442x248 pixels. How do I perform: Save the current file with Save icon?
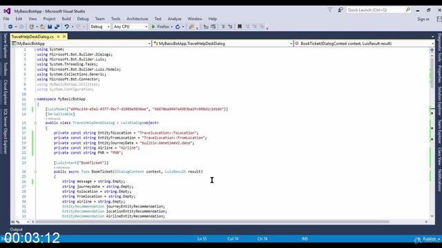click(x=50, y=27)
